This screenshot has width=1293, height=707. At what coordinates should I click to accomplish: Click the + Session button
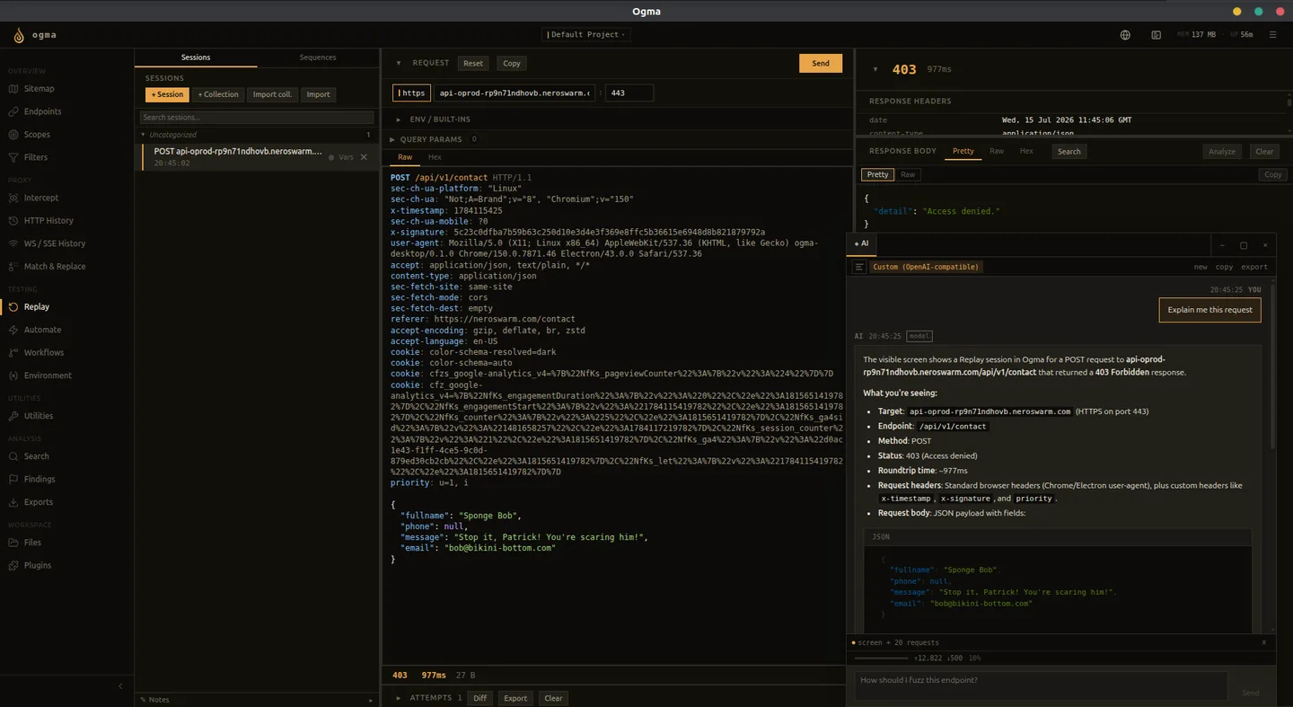point(167,94)
